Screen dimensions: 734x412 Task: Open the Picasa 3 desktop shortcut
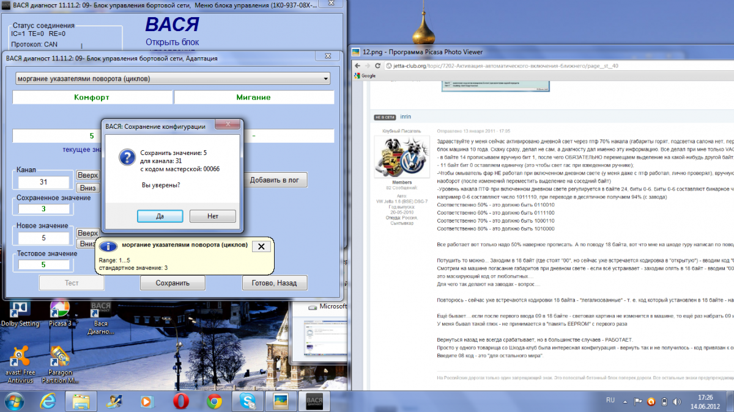61,314
